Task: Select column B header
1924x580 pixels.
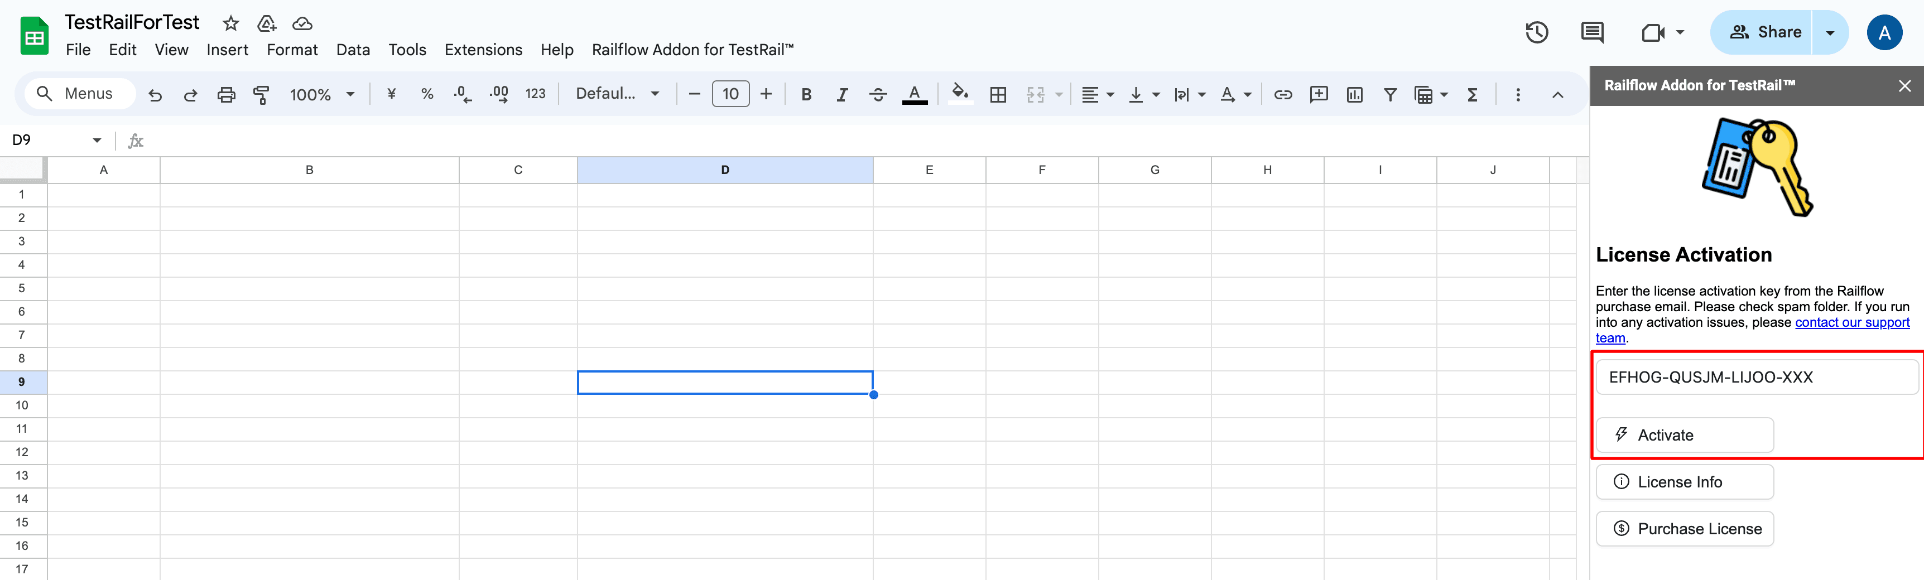Action: pos(309,170)
